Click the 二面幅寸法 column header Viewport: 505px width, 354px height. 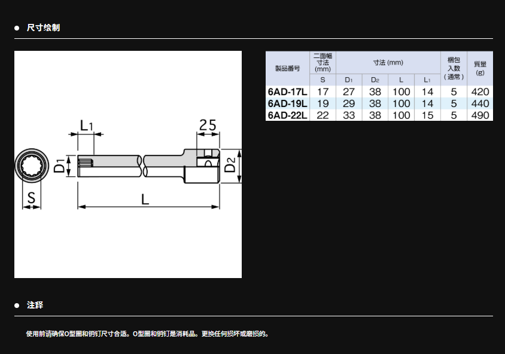(323, 62)
